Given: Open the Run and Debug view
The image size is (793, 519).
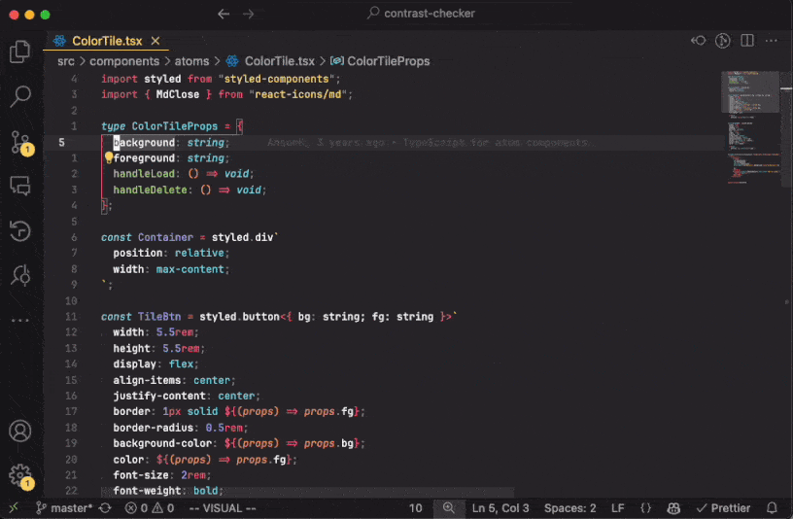Looking at the screenshot, I should tap(20, 275).
